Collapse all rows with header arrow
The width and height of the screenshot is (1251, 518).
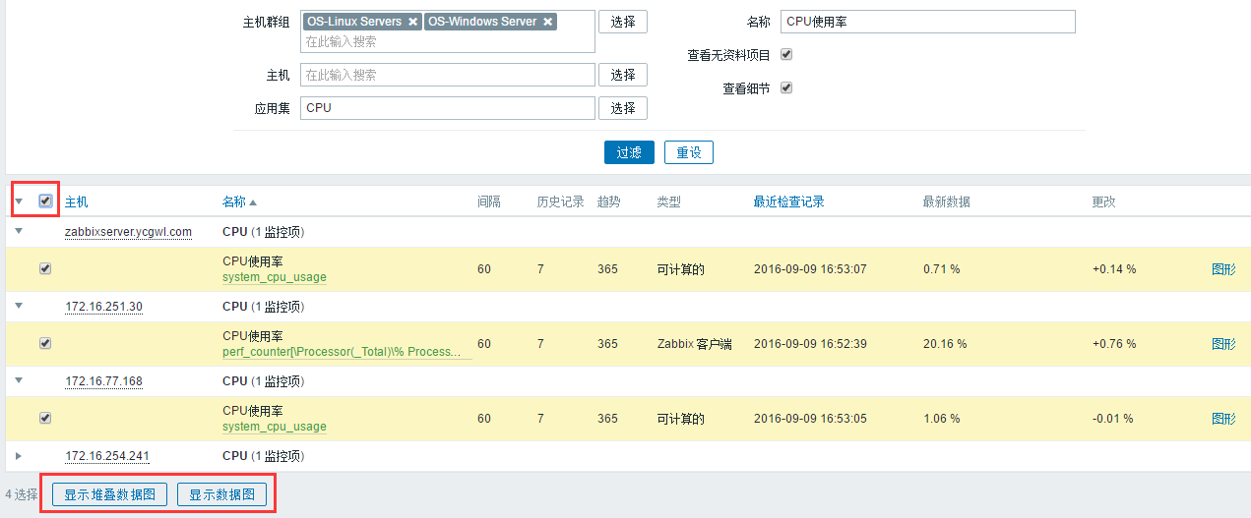(19, 202)
